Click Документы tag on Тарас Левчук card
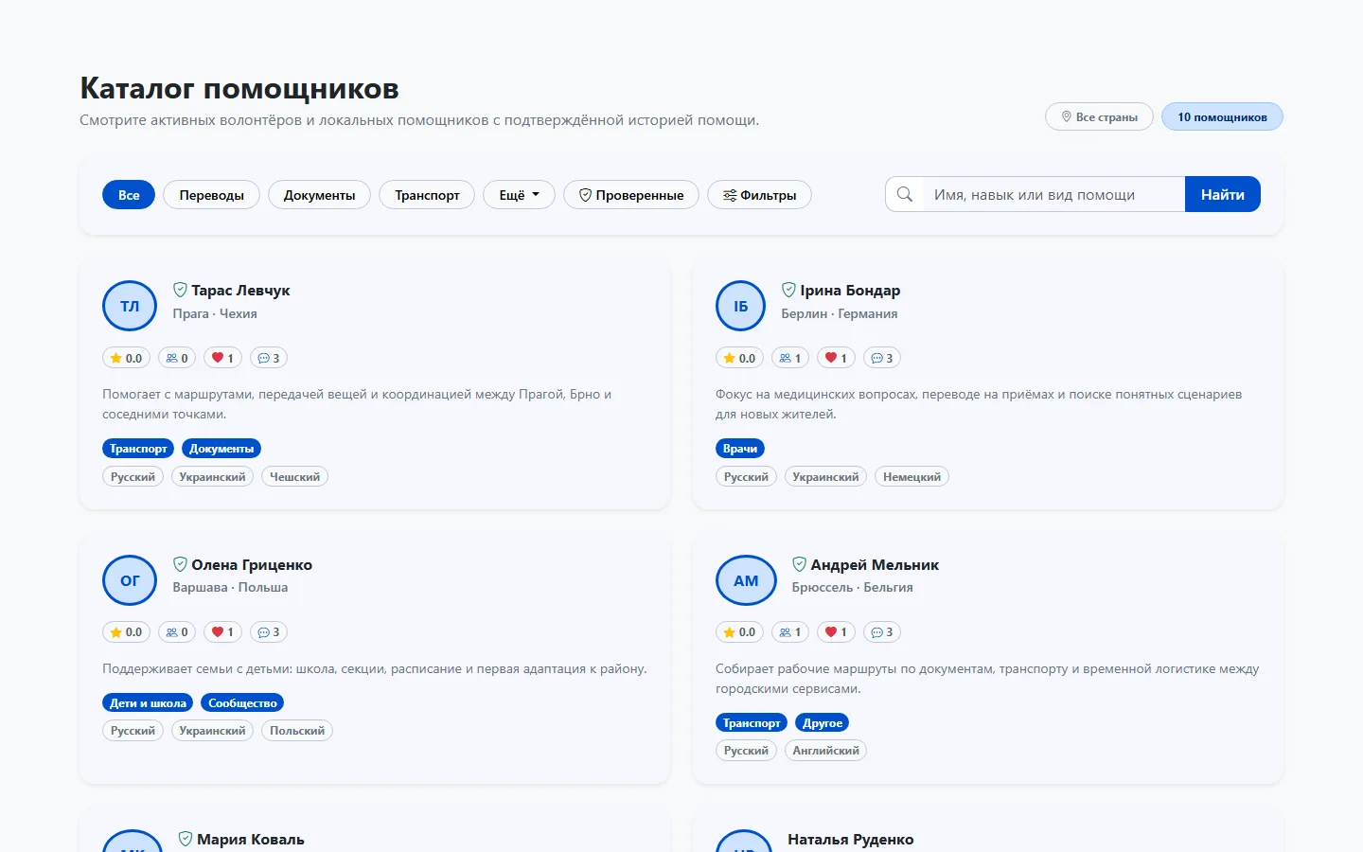This screenshot has width=1363, height=852. (221, 449)
